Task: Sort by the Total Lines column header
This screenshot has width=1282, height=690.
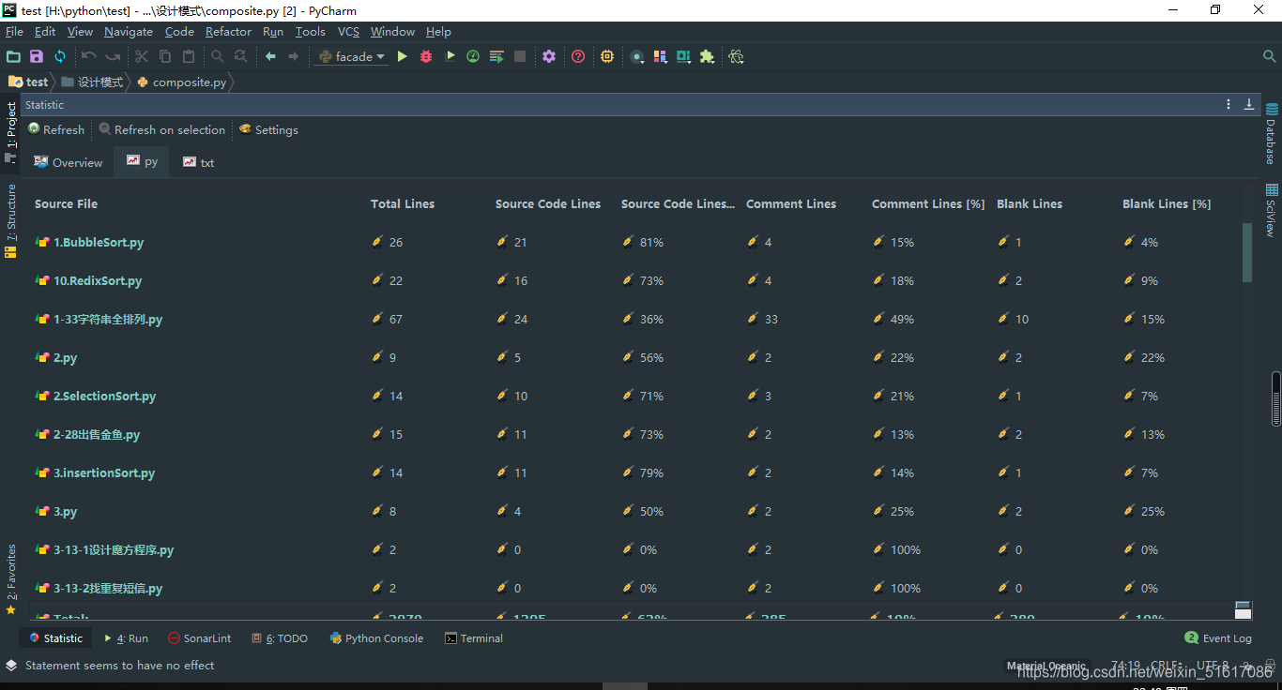Action: pyautogui.click(x=403, y=203)
